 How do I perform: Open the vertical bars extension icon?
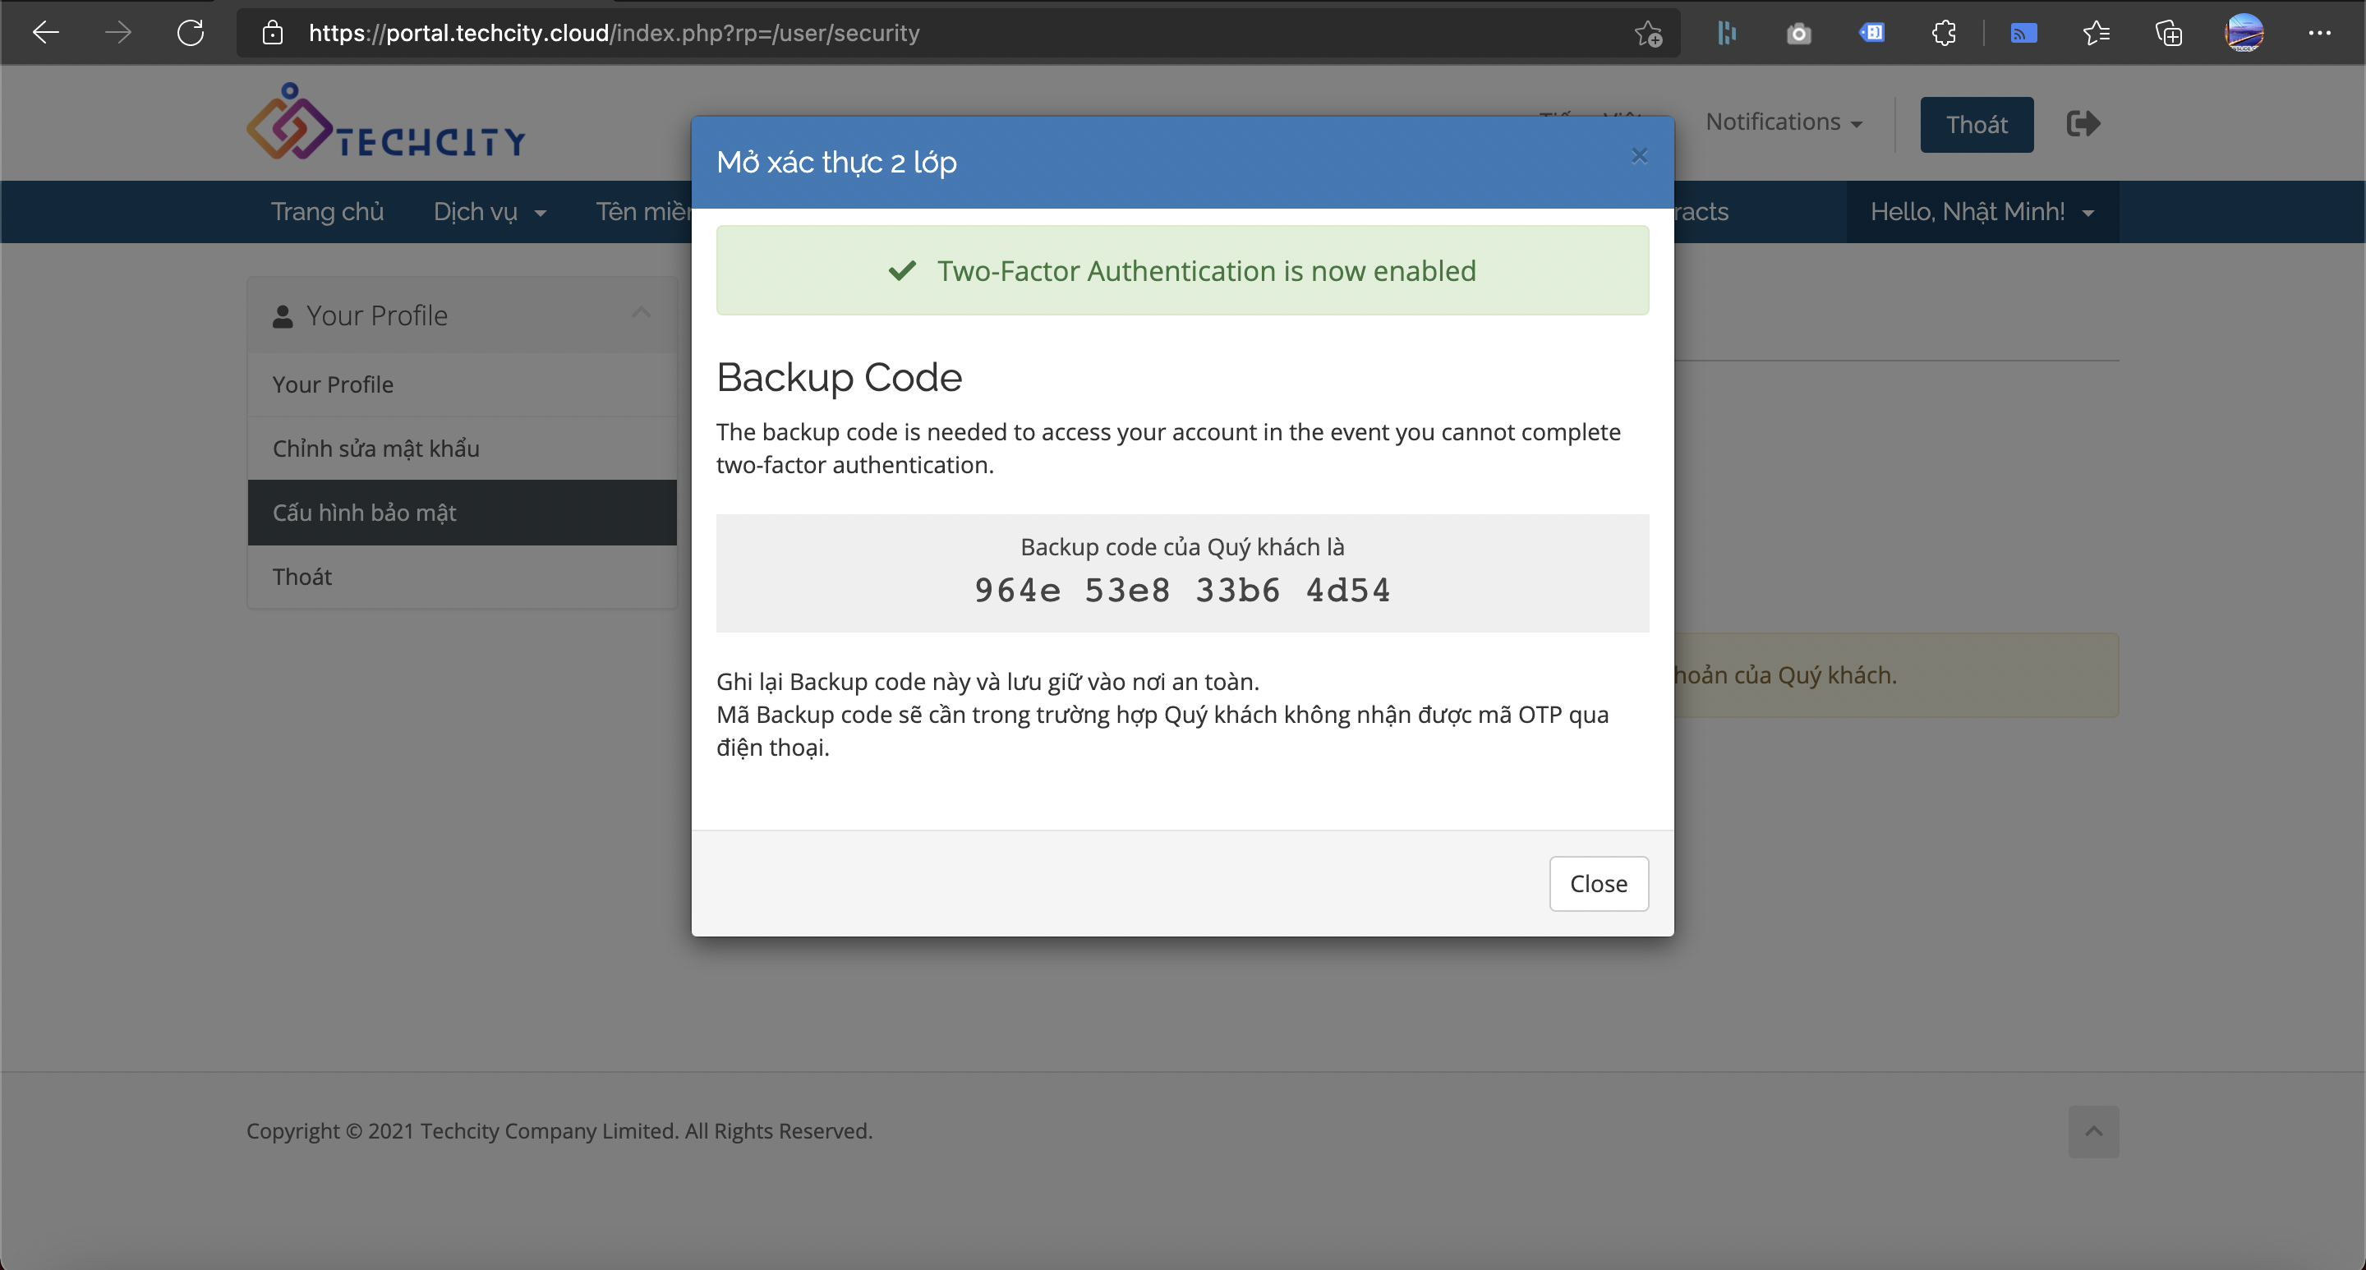click(1727, 33)
